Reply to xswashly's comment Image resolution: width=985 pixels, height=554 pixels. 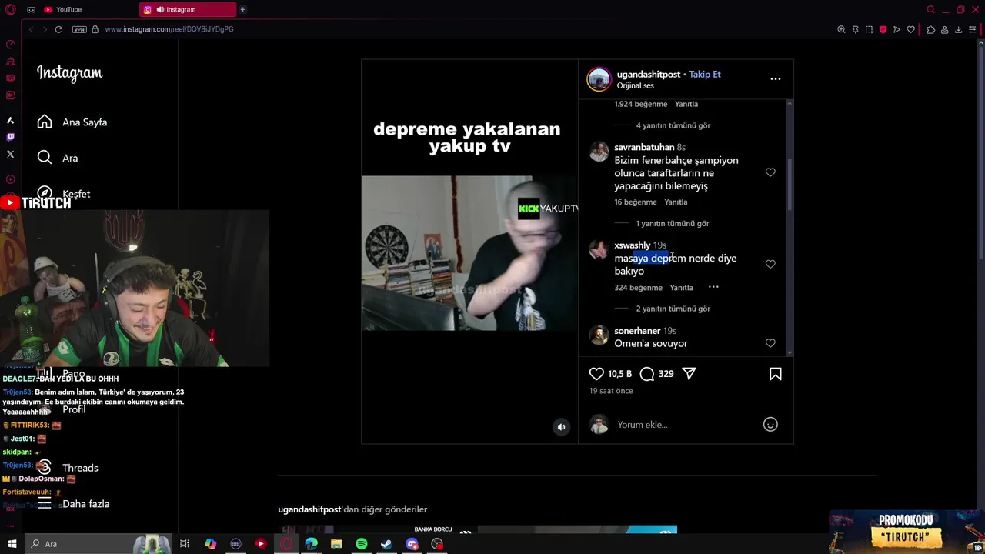click(x=682, y=288)
